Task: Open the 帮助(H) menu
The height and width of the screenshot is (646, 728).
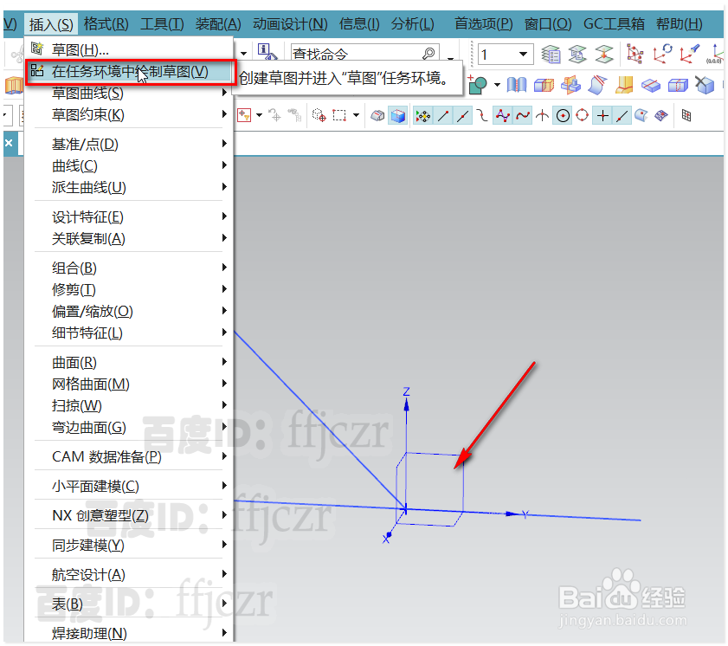Action: [679, 23]
